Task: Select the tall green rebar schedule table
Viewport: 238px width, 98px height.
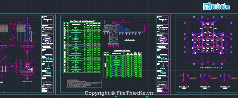Action: pos(82,47)
